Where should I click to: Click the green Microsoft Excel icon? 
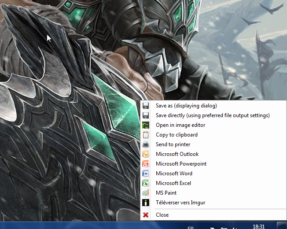[146, 183]
